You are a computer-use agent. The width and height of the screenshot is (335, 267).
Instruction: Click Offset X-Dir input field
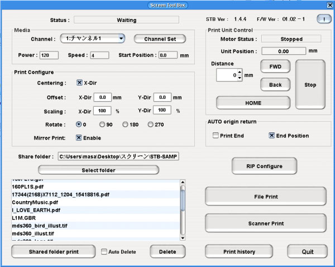tap(103, 97)
